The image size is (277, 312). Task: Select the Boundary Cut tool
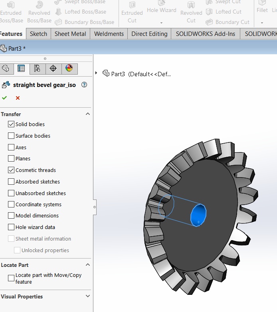tap(228, 22)
